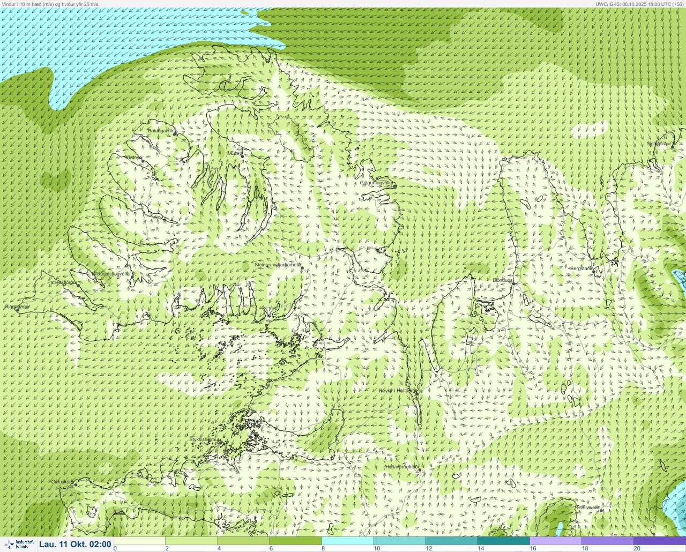The width and height of the screenshot is (686, 552).
Task: Select the 12–14 m/s teal legend swatch
Action: coord(451,541)
